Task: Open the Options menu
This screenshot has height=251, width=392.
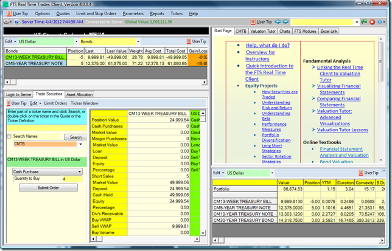Action: (x=42, y=13)
